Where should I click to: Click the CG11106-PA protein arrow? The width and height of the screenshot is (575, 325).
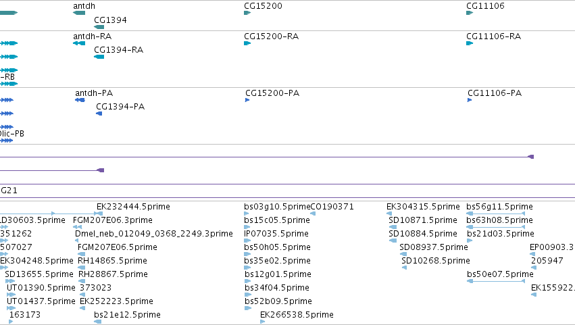tap(470, 100)
